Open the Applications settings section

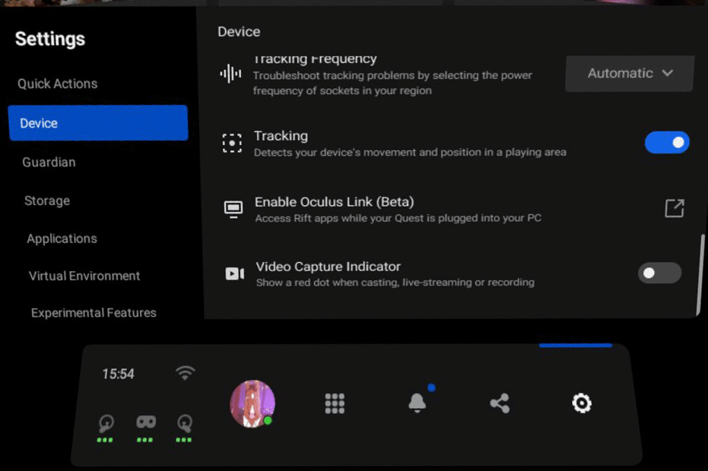point(62,239)
